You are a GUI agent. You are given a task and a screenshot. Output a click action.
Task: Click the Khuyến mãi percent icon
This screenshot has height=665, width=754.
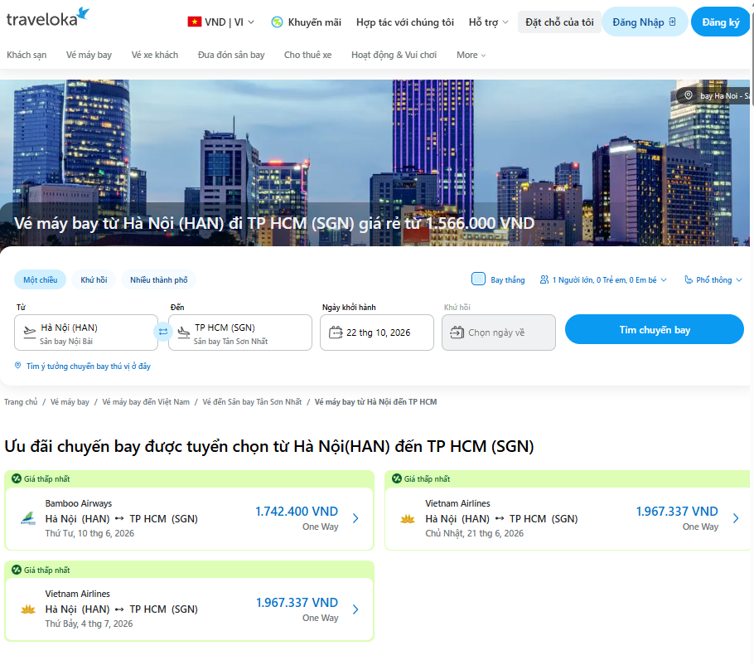tap(277, 22)
